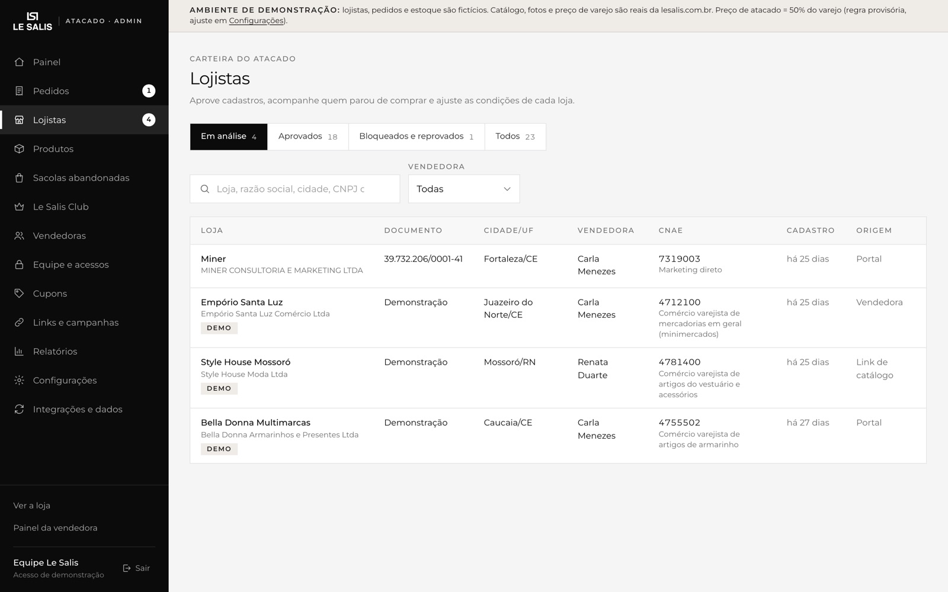Click the Le Salis Club crown icon
948x592 pixels.
(19, 207)
